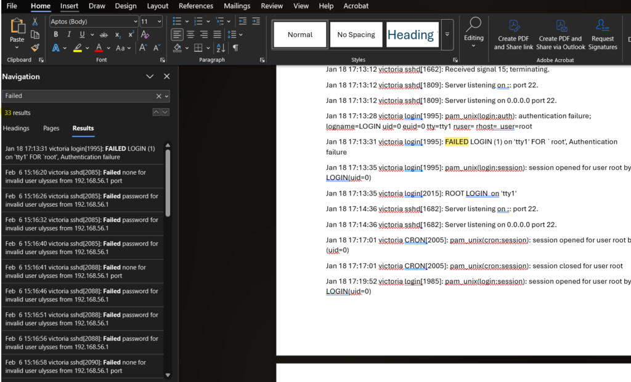Open the font size dropdown
631x382 pixels.
point(160,22)
